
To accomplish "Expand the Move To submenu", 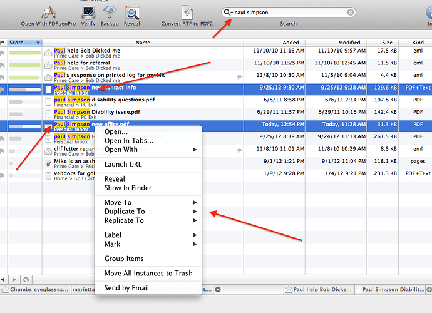I will click(148, 203).
